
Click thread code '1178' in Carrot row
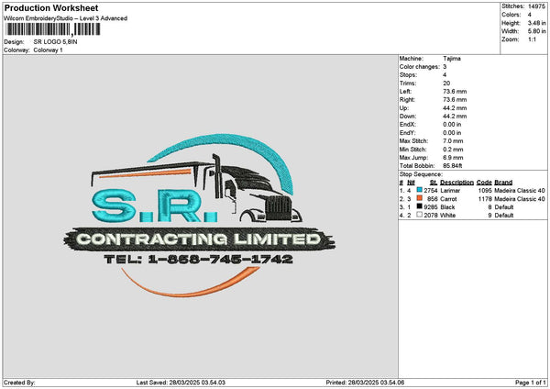tap(485, 199)
